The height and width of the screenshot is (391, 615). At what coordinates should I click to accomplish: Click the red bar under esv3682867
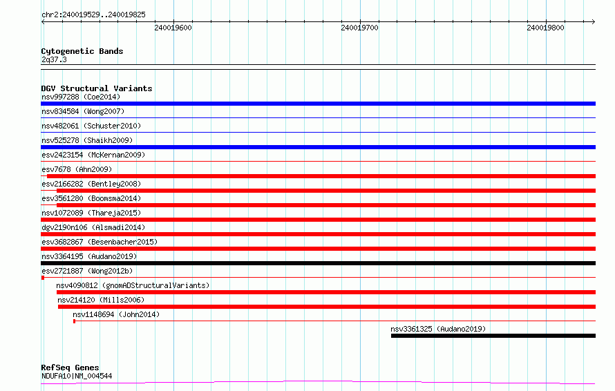[318, 249]
